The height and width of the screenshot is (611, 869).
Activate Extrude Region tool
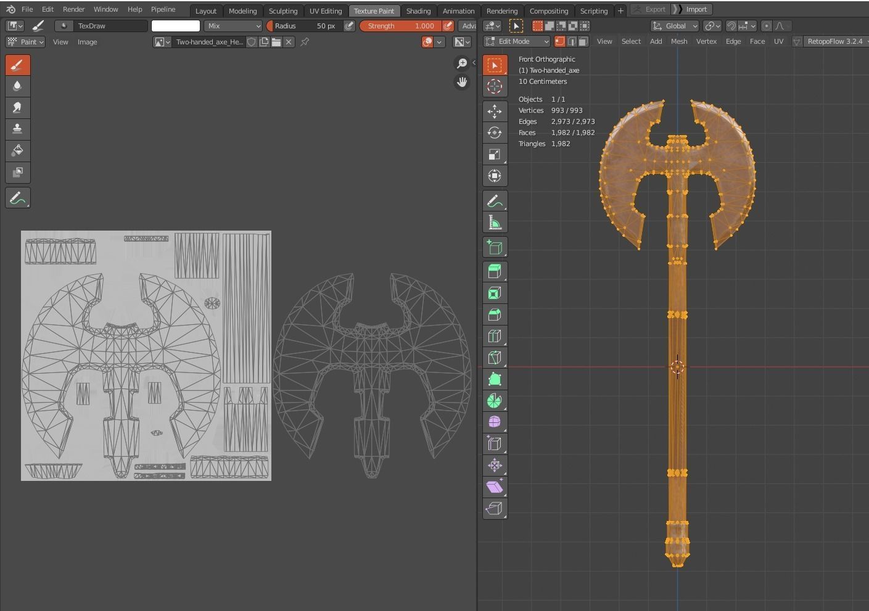[495, 272]
